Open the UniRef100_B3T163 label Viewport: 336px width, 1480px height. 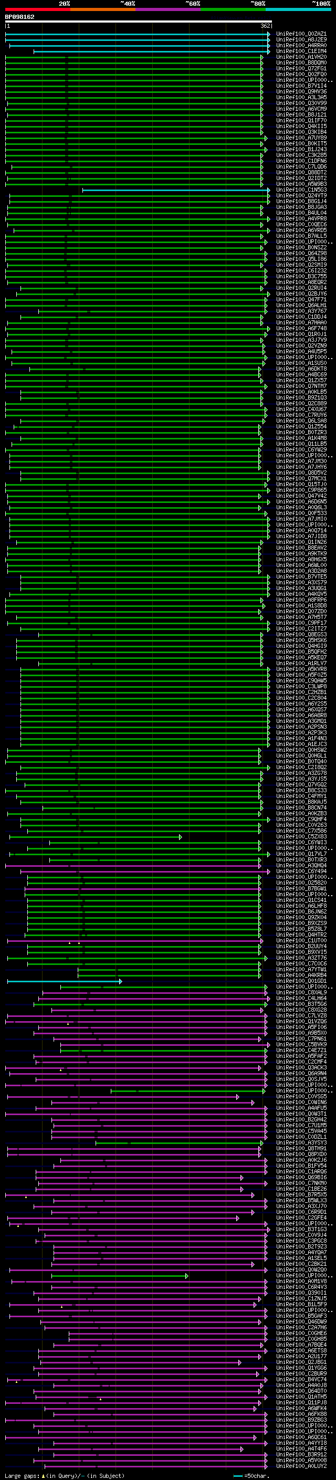point(301,1229)
